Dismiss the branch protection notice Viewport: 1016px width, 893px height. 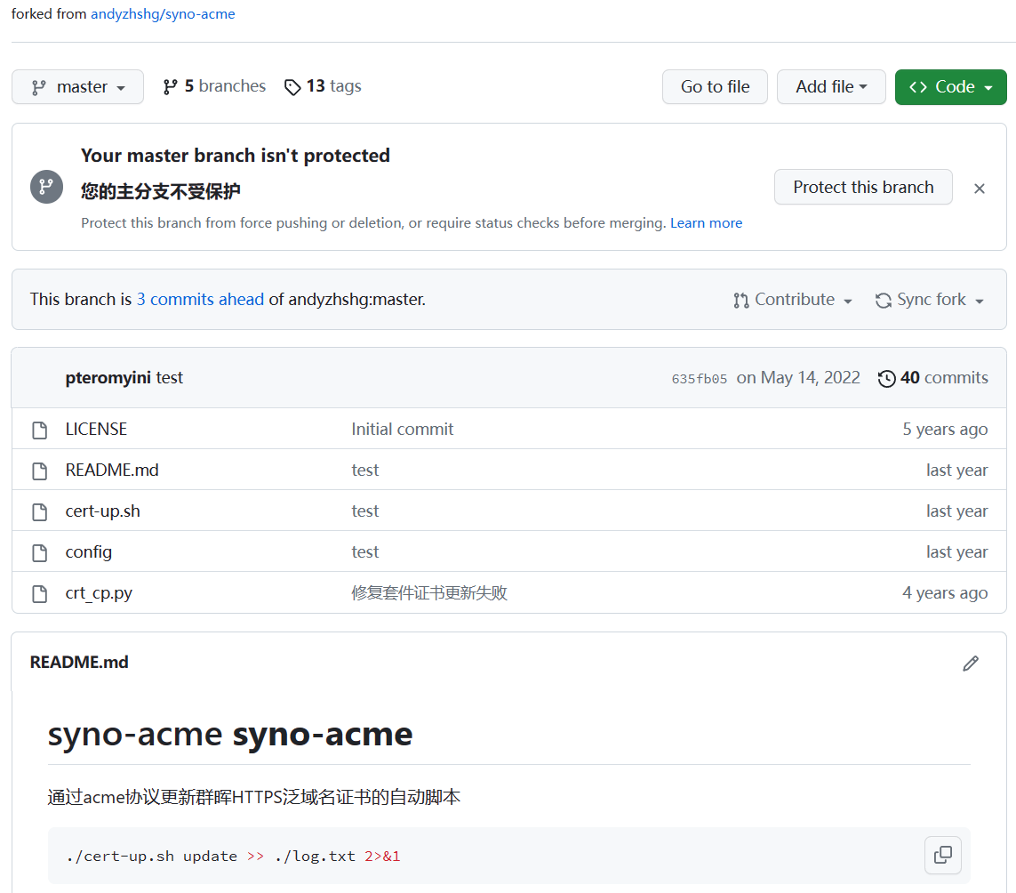click(x=979, y=189)
